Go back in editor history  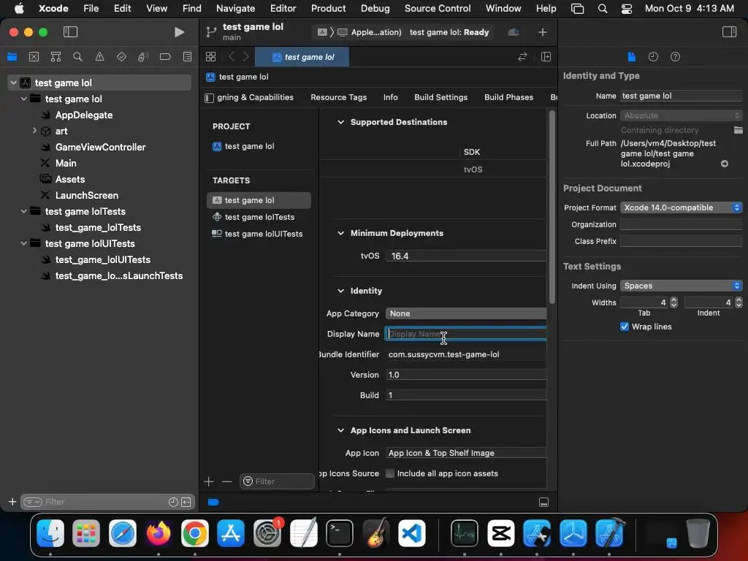pos(232,57)
